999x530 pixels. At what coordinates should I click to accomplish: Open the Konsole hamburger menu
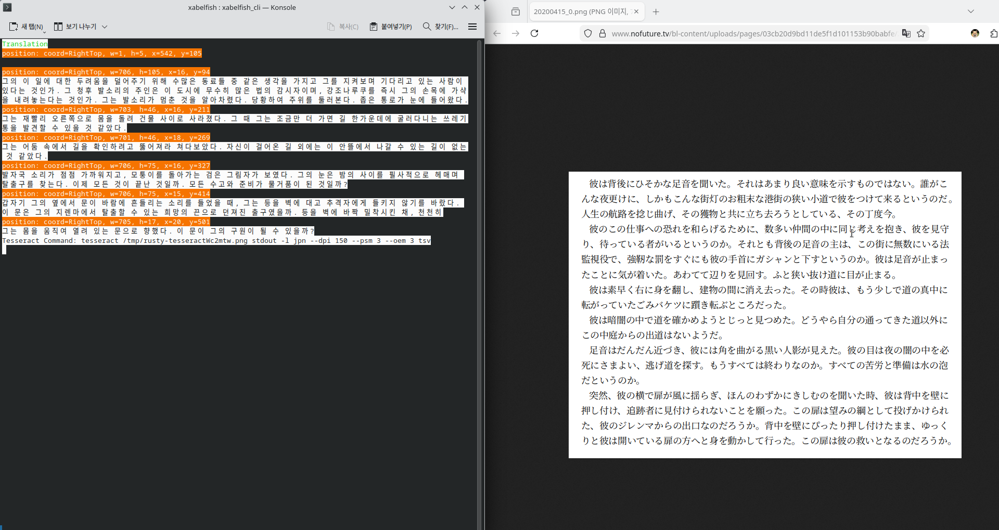[472, 27]
